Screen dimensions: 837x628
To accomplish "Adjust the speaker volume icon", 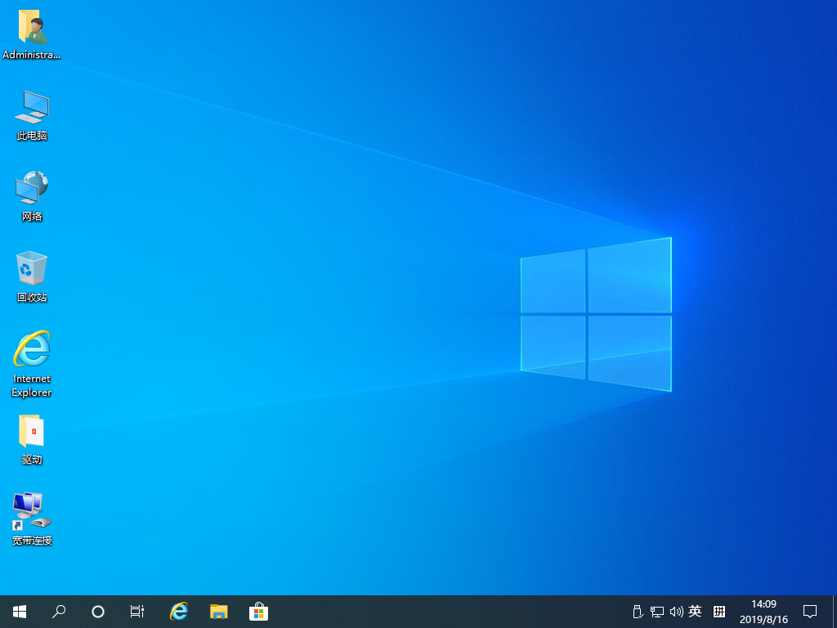I will point(676,611).
